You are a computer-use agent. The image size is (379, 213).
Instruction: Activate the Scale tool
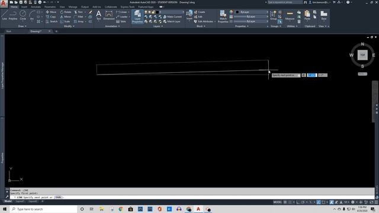pos(65,21)
